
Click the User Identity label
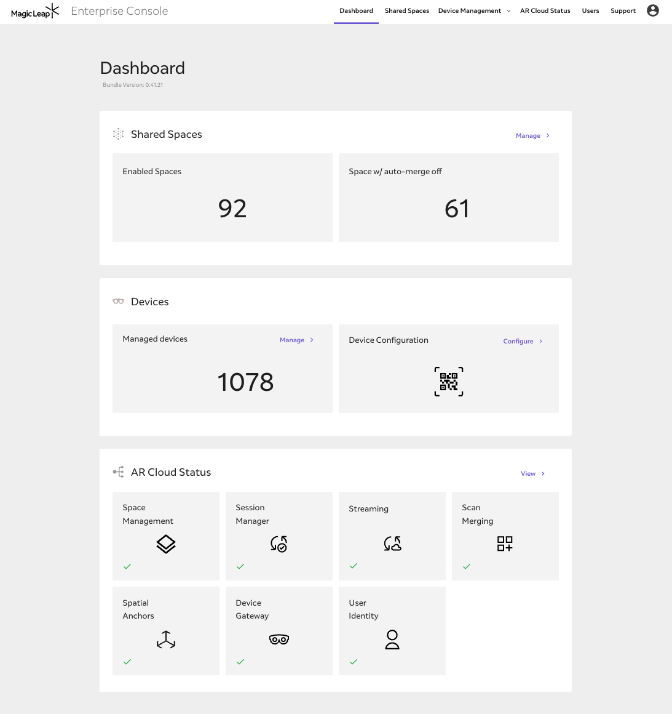coord(363,609)
